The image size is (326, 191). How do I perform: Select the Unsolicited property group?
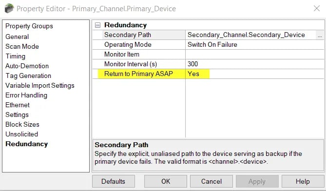click(x=22, y=134)
